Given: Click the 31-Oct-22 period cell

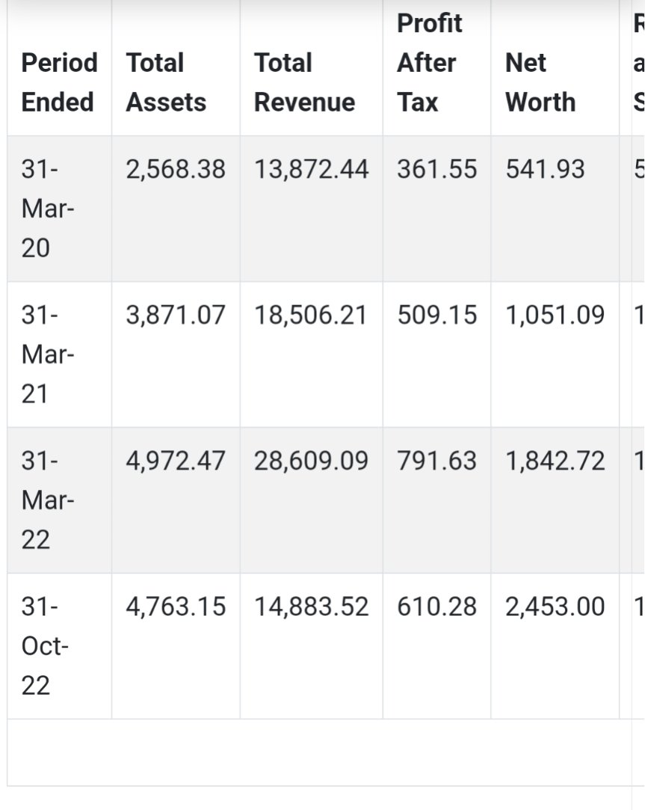Looking at the screenshot, I should (x=45, y=645).
